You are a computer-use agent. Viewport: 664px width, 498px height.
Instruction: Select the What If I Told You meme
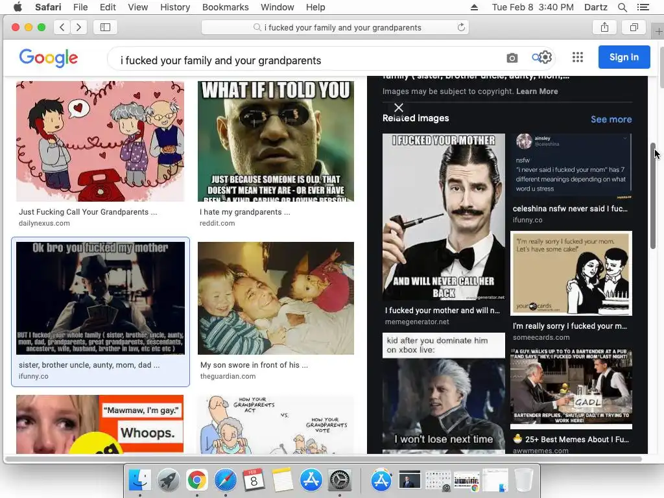click(276, 141)
